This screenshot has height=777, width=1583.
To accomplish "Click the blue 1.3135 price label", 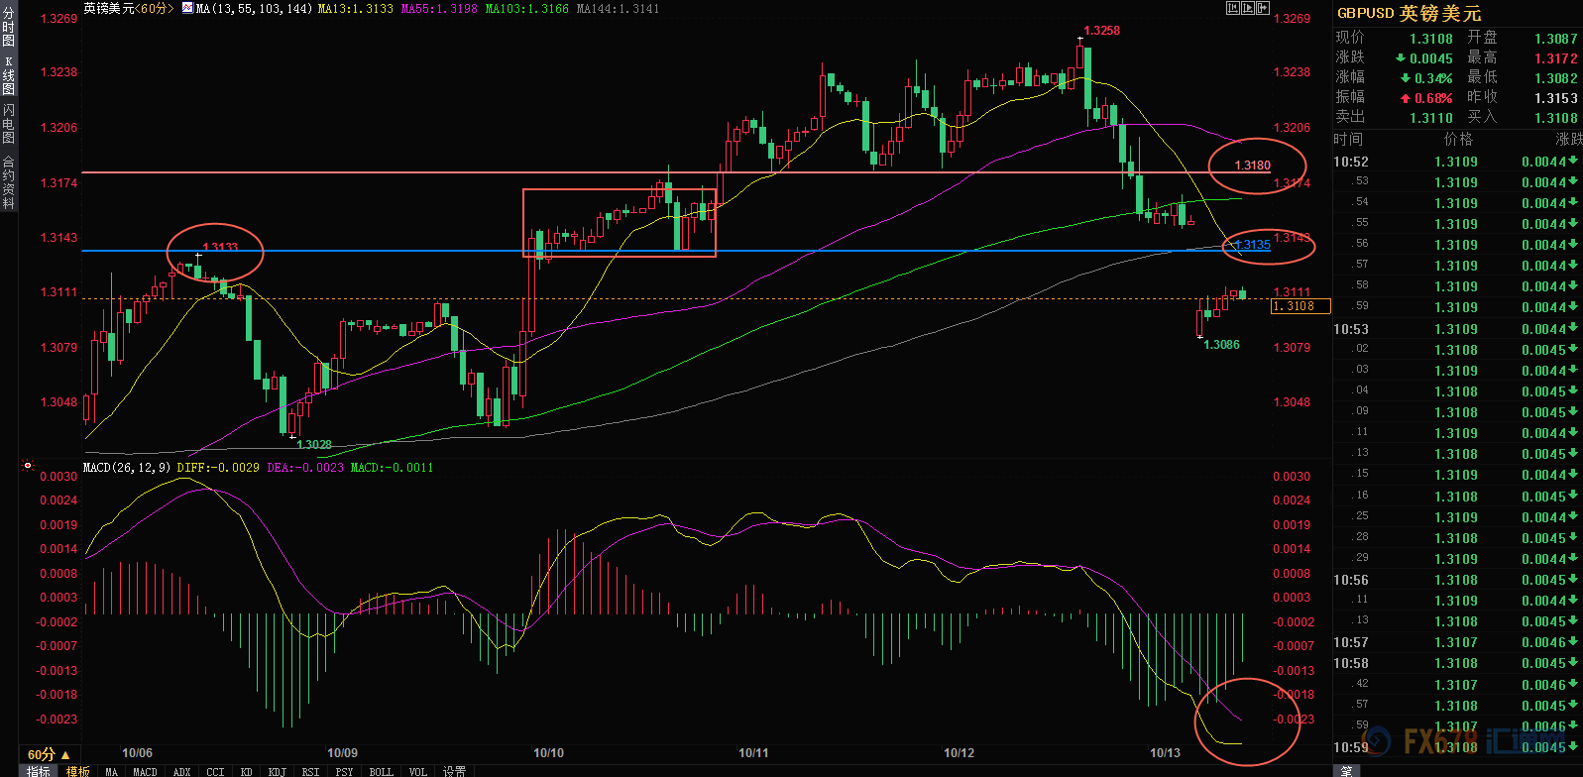I will pos(1252,245).
